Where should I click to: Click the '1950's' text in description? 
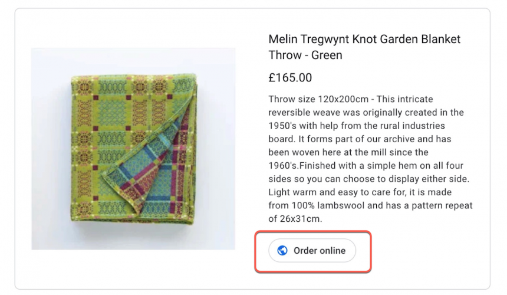286,126
